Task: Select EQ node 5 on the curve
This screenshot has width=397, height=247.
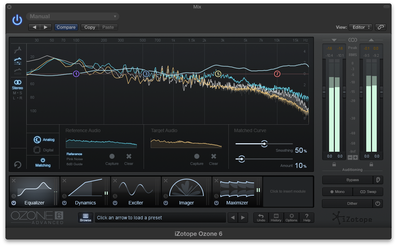Action: (218, 74)
